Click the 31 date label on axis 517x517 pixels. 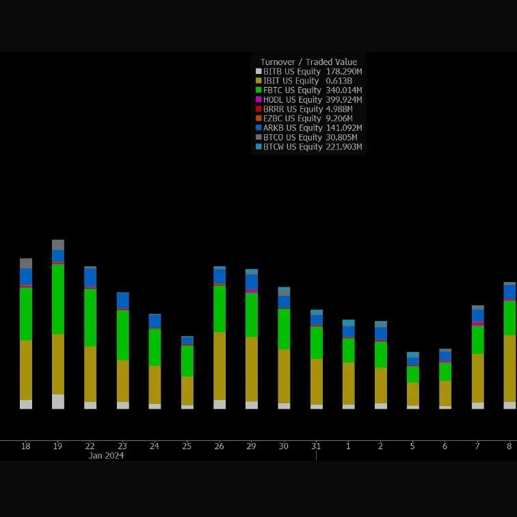click(316, 446)
